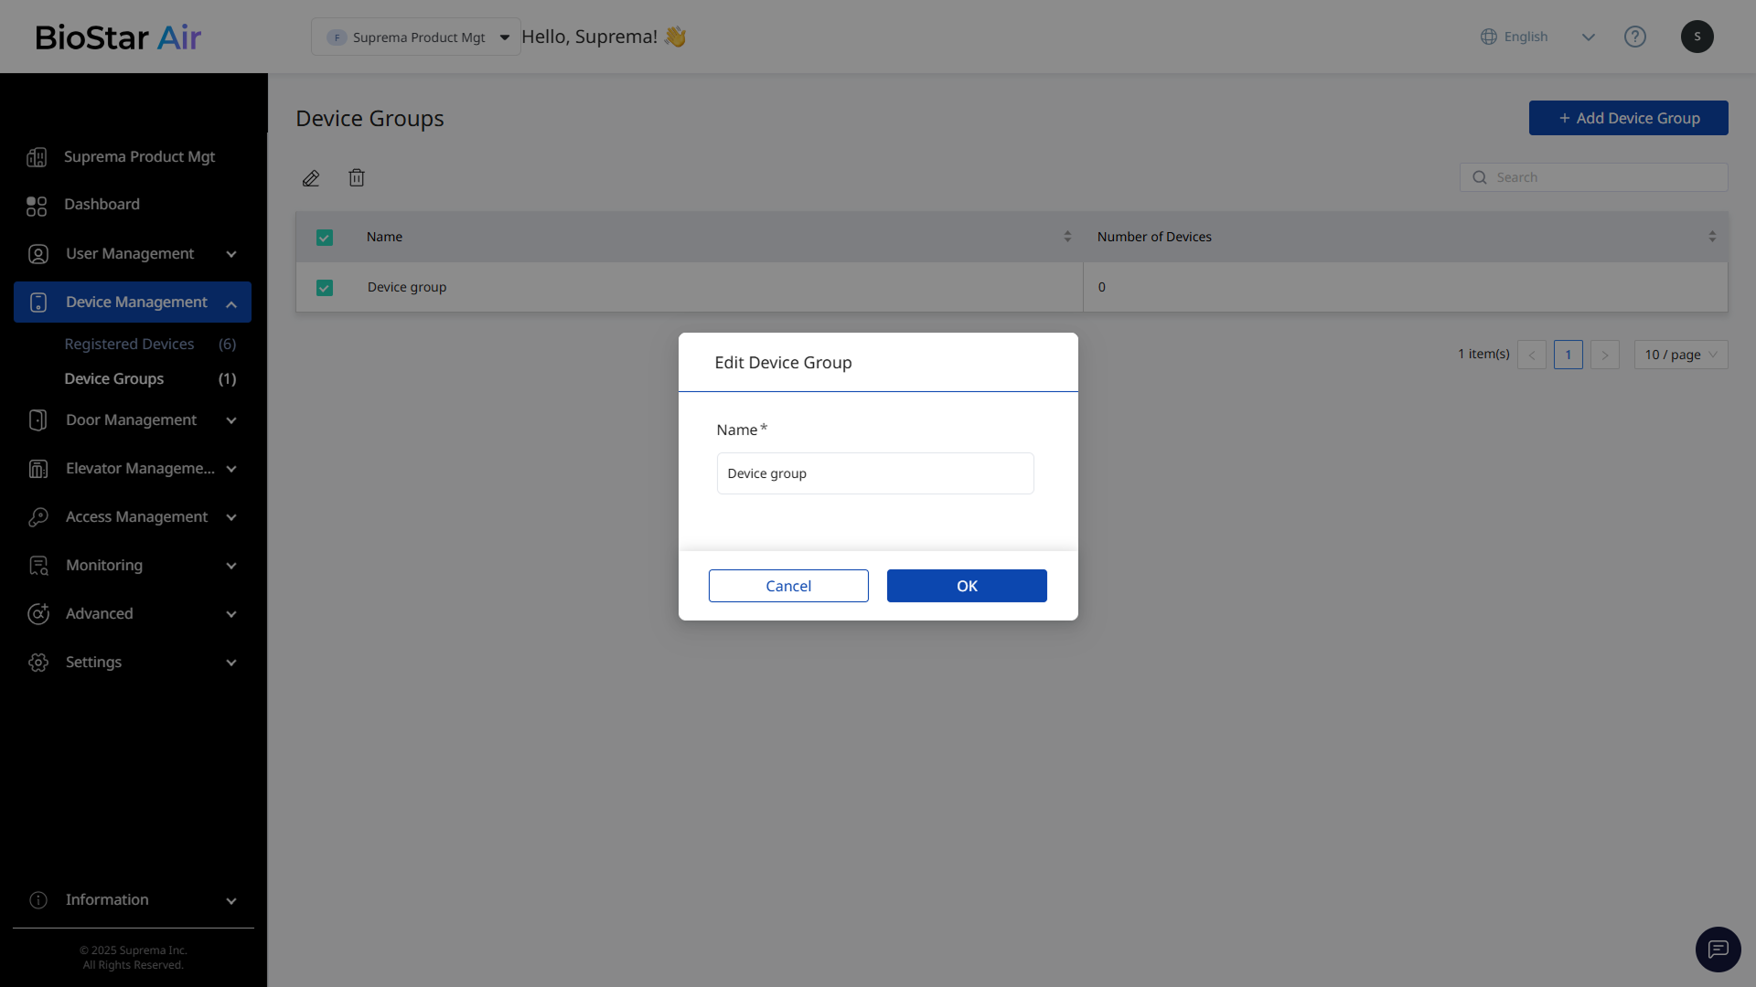Expand the Door Management menu

pyautogui.click(x=133, y=420)
